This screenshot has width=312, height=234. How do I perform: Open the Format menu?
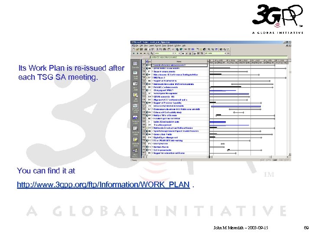point(158,45)
